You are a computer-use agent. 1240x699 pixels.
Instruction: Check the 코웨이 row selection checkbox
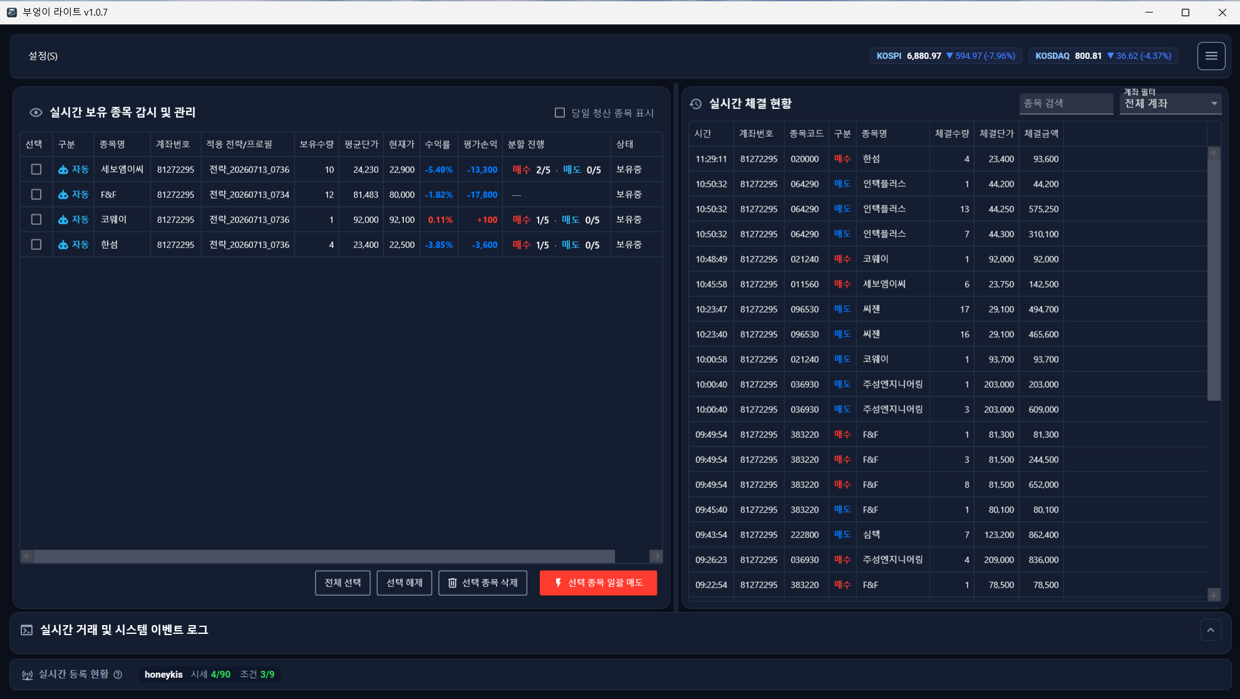coord(36,219)
